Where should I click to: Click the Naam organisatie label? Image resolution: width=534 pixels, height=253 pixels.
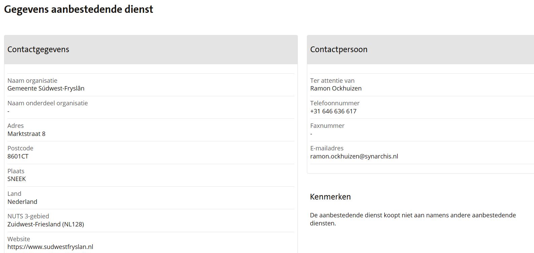[32, 80]
